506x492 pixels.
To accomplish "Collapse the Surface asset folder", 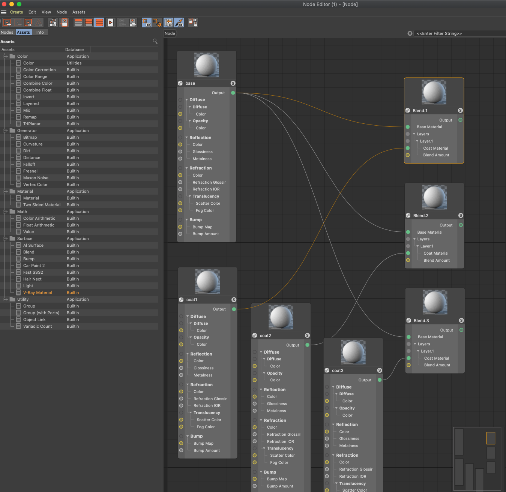I will [x=5, y=238].
